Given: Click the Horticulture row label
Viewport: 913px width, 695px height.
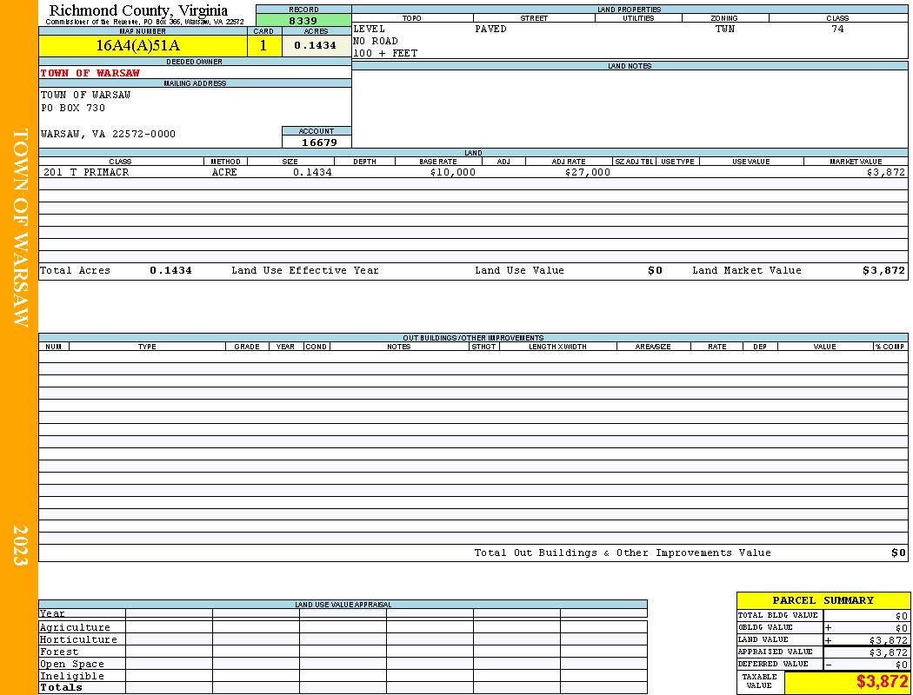Looking at the screenshot, I should 78,639.
